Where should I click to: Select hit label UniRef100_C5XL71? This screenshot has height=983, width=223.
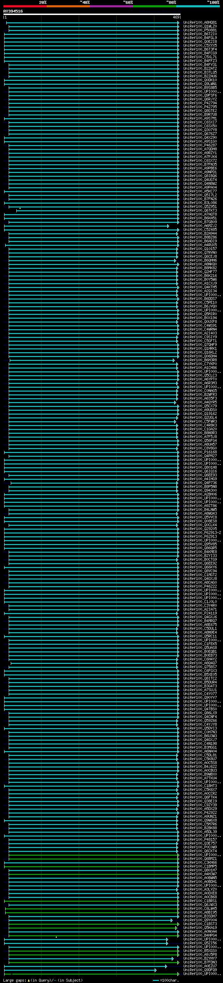[200, 57]
